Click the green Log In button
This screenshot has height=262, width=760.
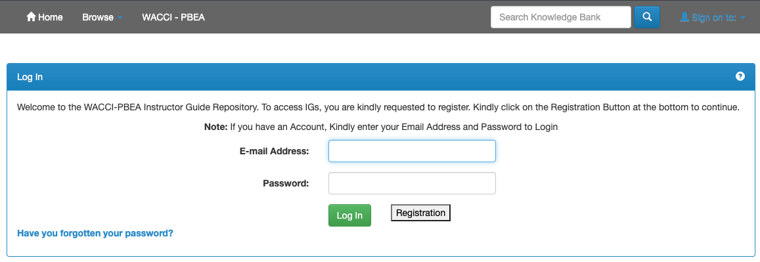click(349, 215)
